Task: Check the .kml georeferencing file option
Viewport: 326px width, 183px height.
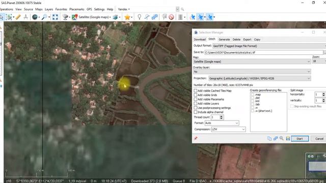Action: pos(253,101)
